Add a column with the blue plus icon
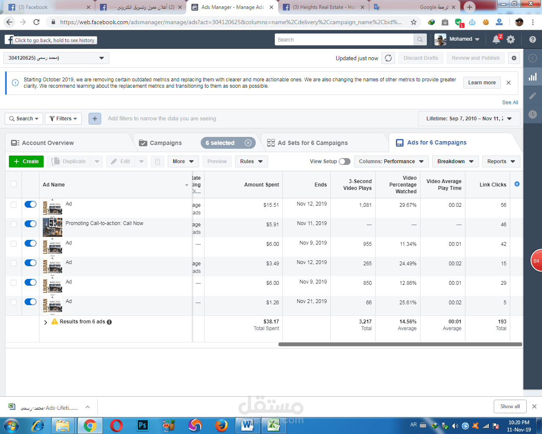Image resolution: width=542 pixels, height=434 pixels. 517,184
